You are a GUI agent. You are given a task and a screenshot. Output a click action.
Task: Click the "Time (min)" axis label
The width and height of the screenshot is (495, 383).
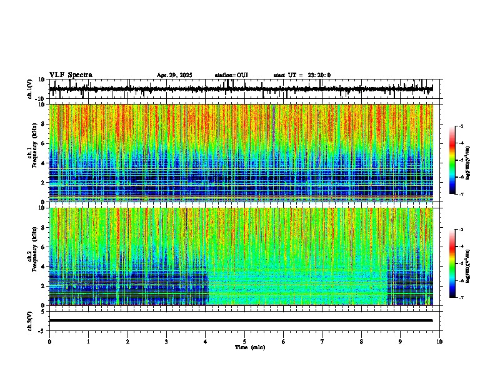pyautogui.click(x=250, y=347)
